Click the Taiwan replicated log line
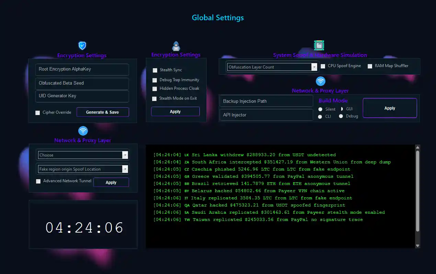The width and height of the screenshot is (436, 274). click(x=258, y=220)
